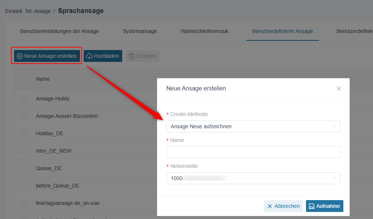Select the Queue_DE row checkbox
The height and width of the screenshot is (219, 373).
[x=24, y=168]
